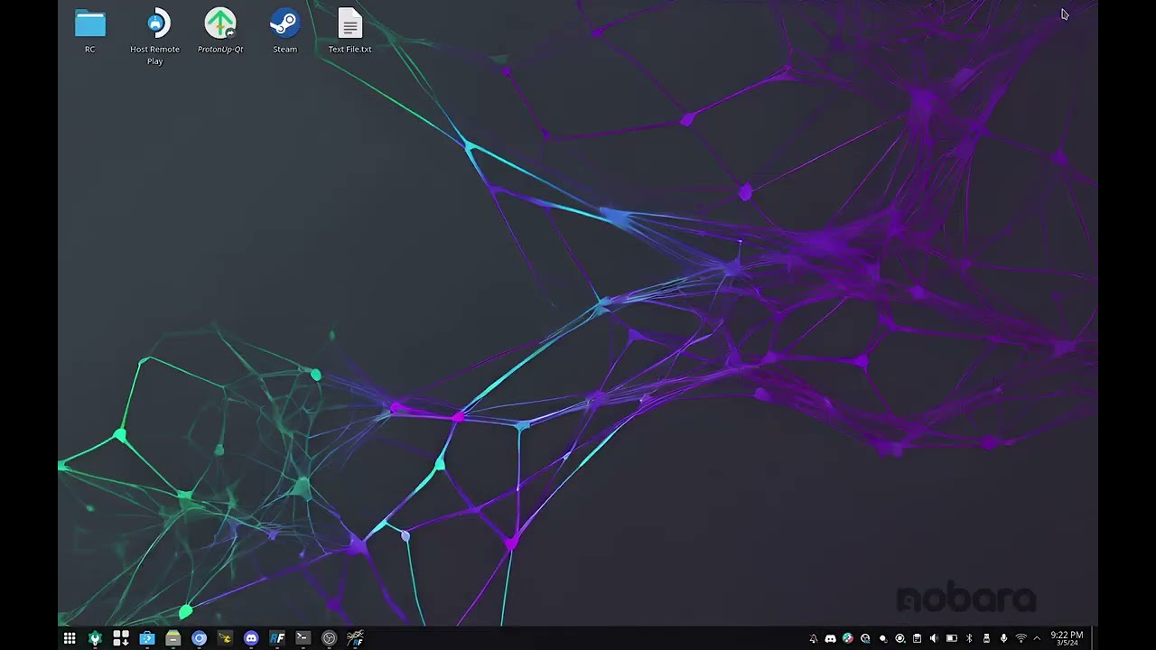Open the globe tray icon
The image size is (1156, 650).
[865, 638]
